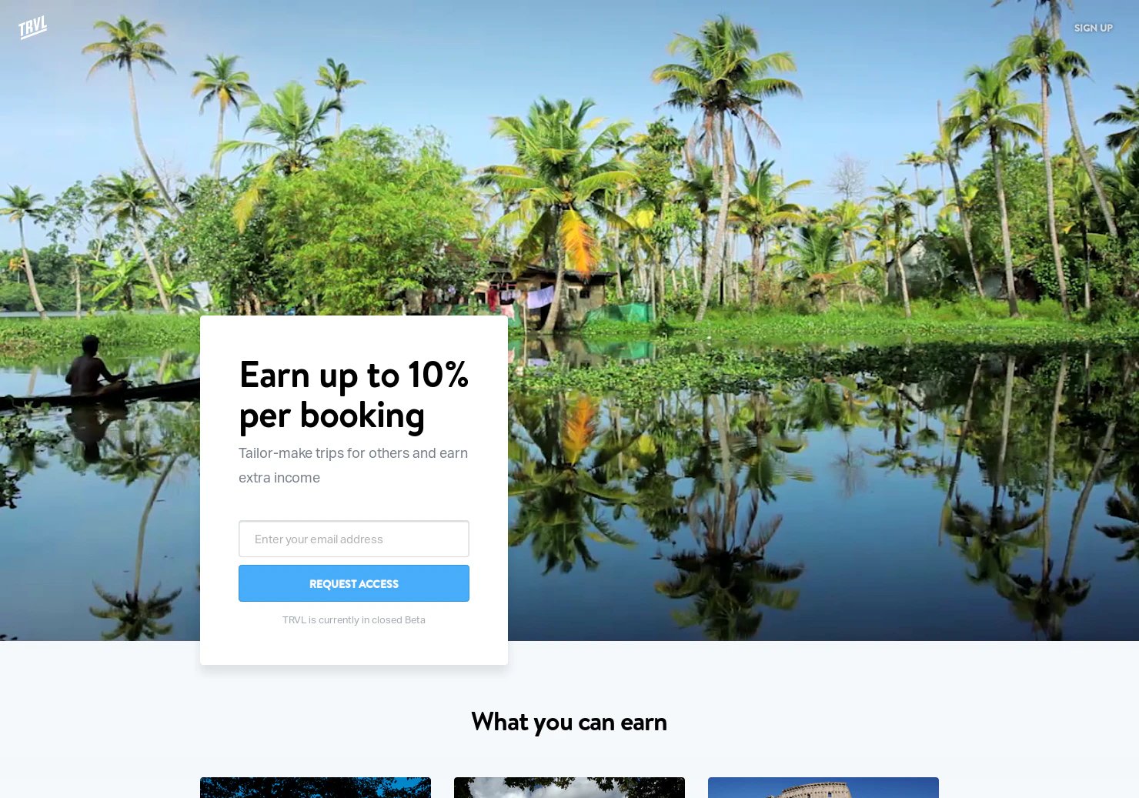
Task: Select the 'Earn up to 10%' headline
Action: click(x=354, y=375)
